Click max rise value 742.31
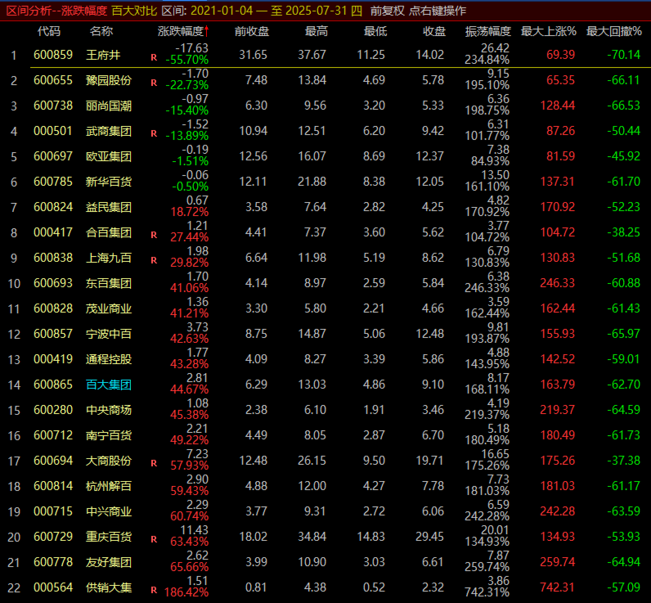The width and height of the screenshot is (651, 603). (557, 587)
